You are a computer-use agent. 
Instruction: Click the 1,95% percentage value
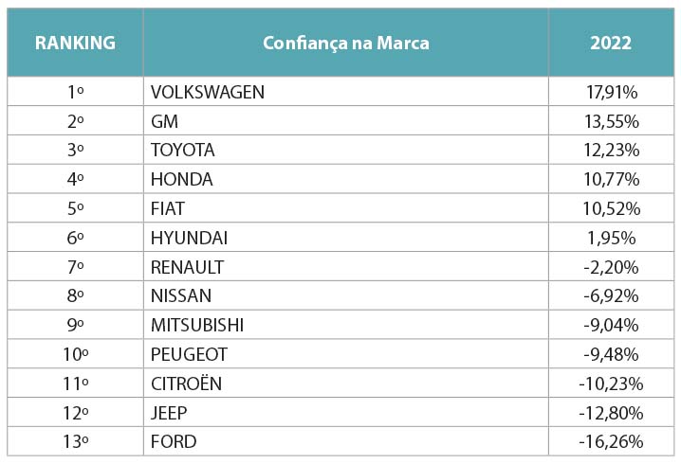click(611, 238)
